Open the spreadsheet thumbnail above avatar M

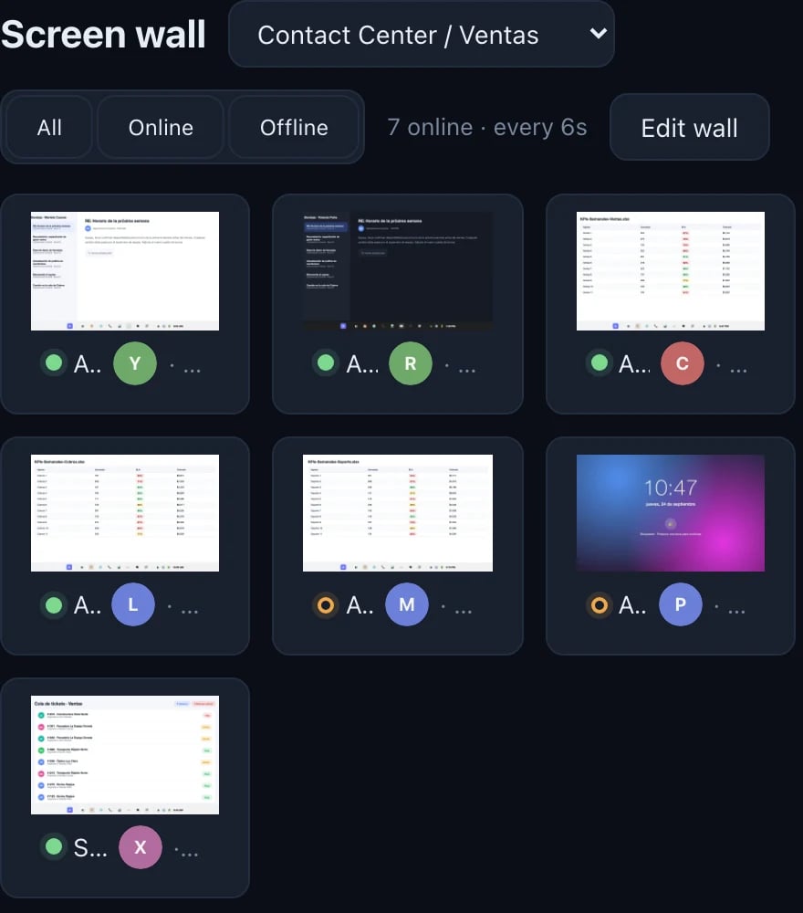(398, 513)
